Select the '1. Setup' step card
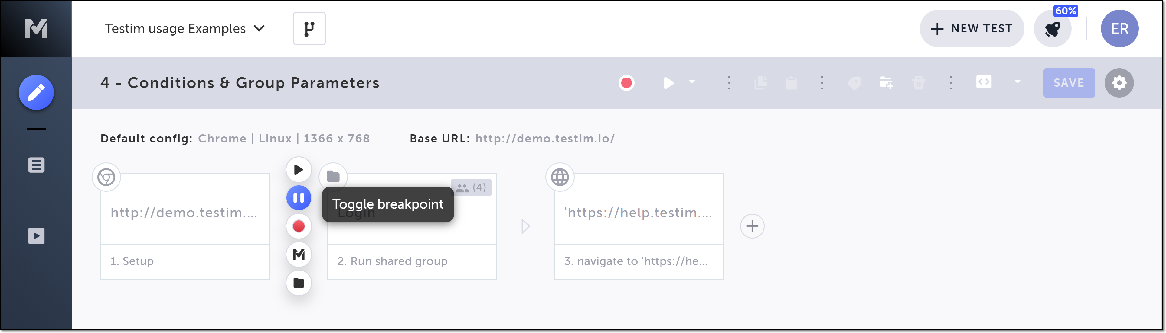This screenshot has width=1166, height=333. [x=185, y=226]
